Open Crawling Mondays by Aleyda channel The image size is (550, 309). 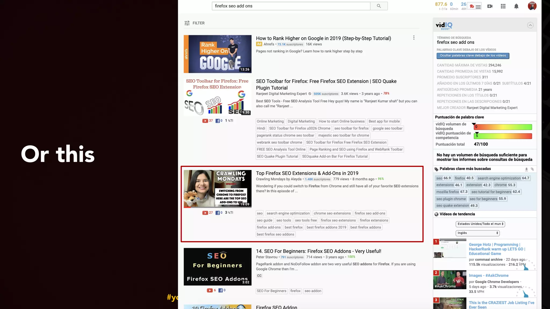coord(278,179)
